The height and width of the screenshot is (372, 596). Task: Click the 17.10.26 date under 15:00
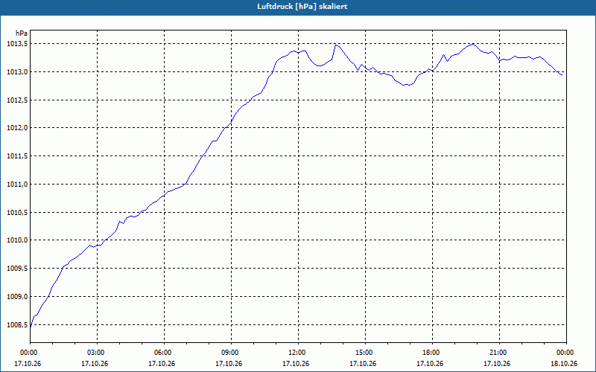click(x=363, y=364)
